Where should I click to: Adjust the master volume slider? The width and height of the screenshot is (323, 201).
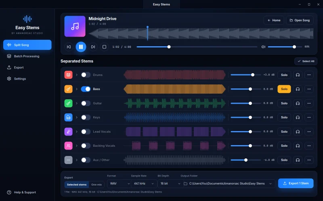click(285, 47)
